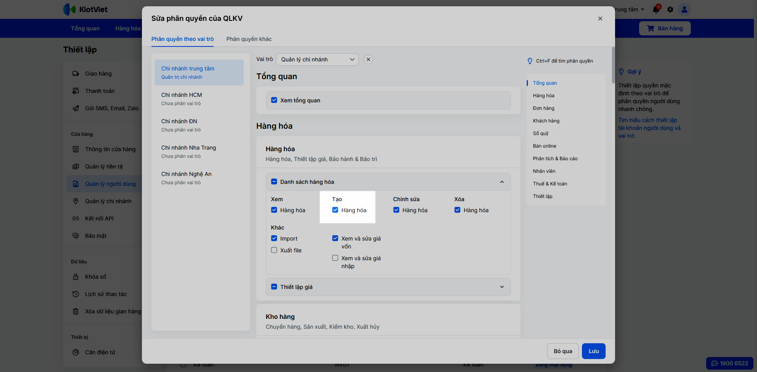Check Xem và sửa giá nhập
Screen dimensions: 757x372
(335, 258)
